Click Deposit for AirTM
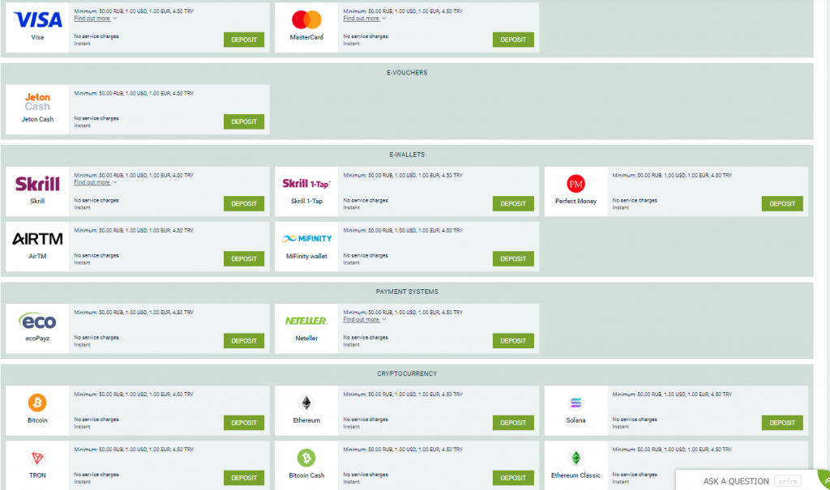 point(244,258)
